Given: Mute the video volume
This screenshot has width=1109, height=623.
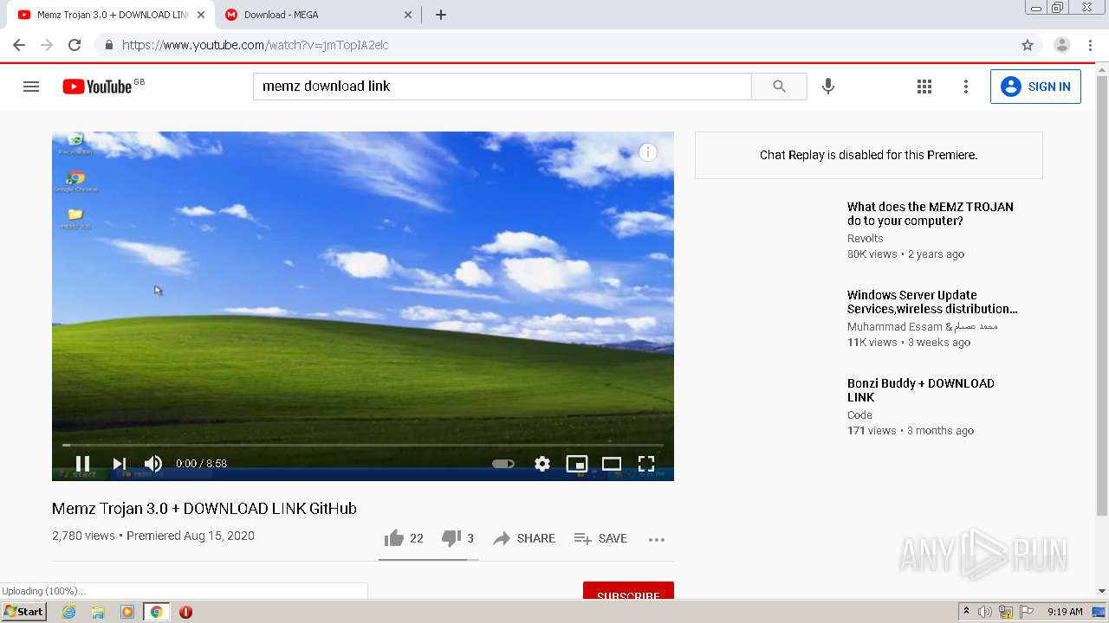Looking at the screenshot, I should (x=153, y=464).
